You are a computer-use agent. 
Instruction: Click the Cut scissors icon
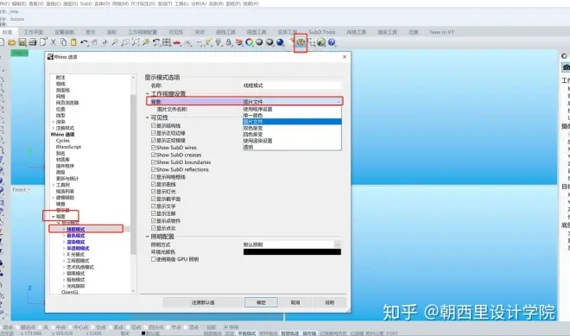tap(53, 42)
